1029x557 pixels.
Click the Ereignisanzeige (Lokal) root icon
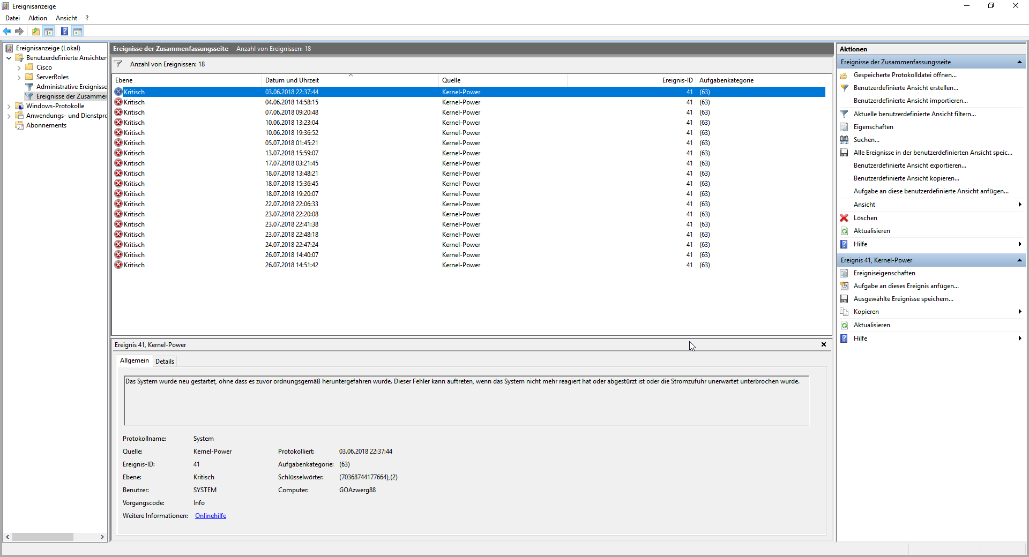tap(9, 48)
